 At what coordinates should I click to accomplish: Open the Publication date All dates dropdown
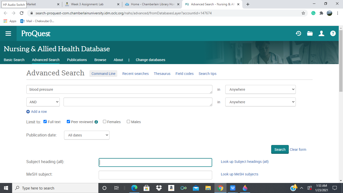point(87,135)
